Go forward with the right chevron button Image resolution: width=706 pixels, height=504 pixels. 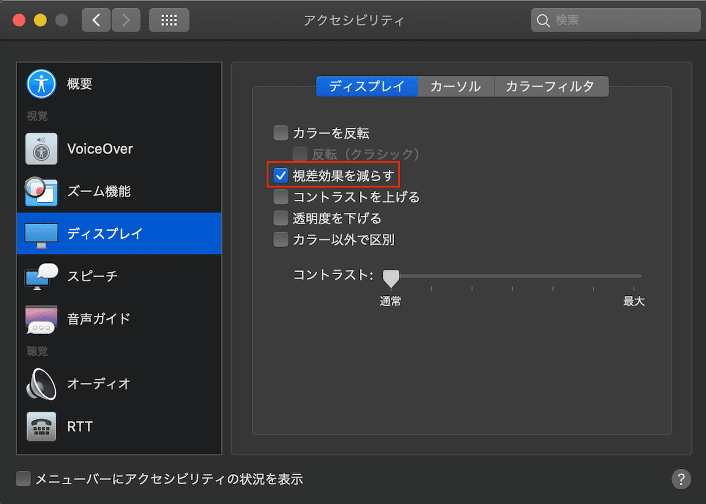coord(126,21)
